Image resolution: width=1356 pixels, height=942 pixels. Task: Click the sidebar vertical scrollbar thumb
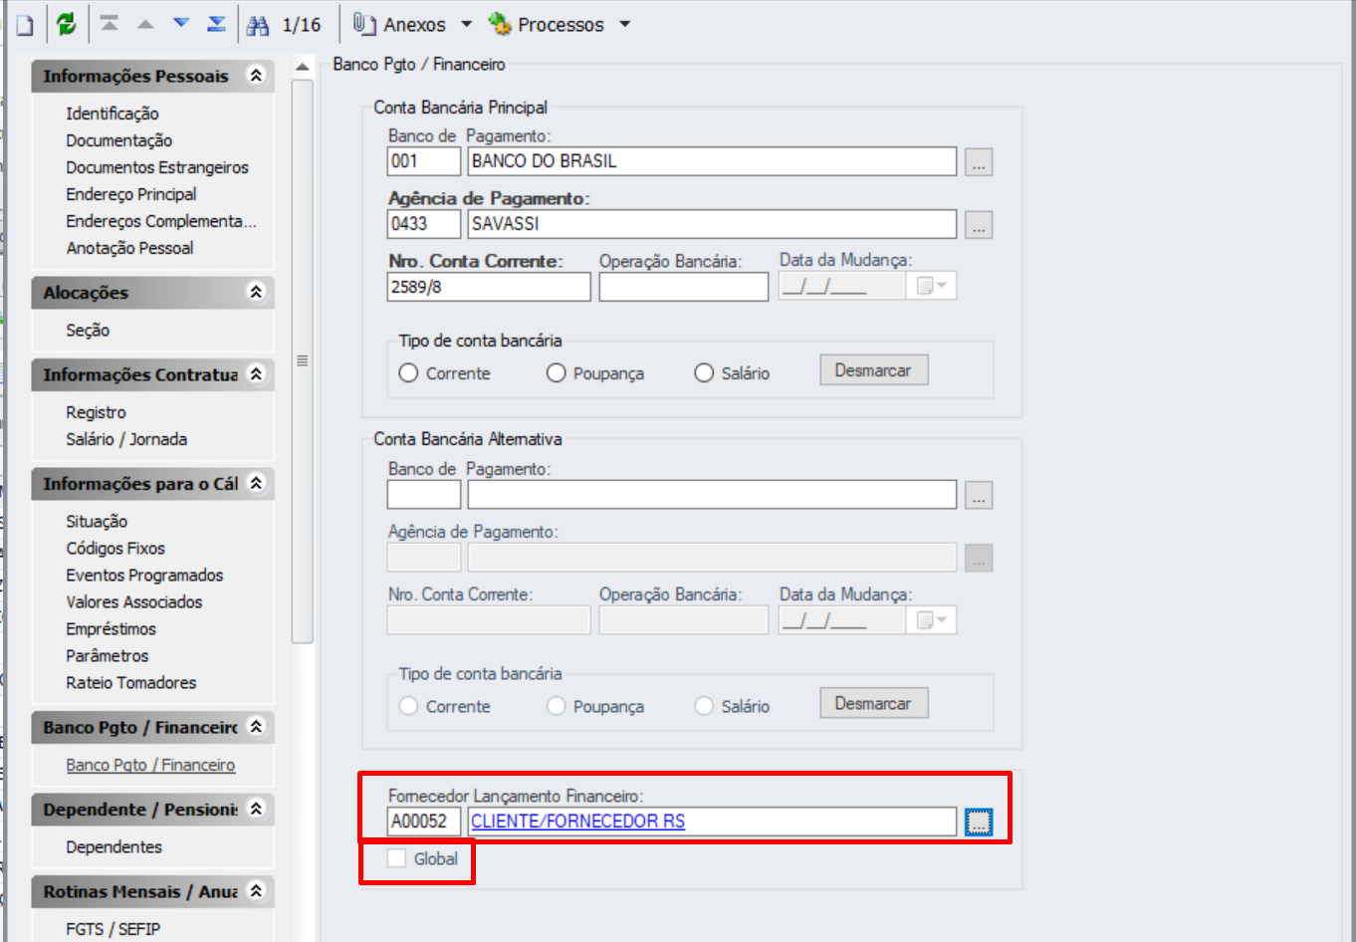(303, 360)
